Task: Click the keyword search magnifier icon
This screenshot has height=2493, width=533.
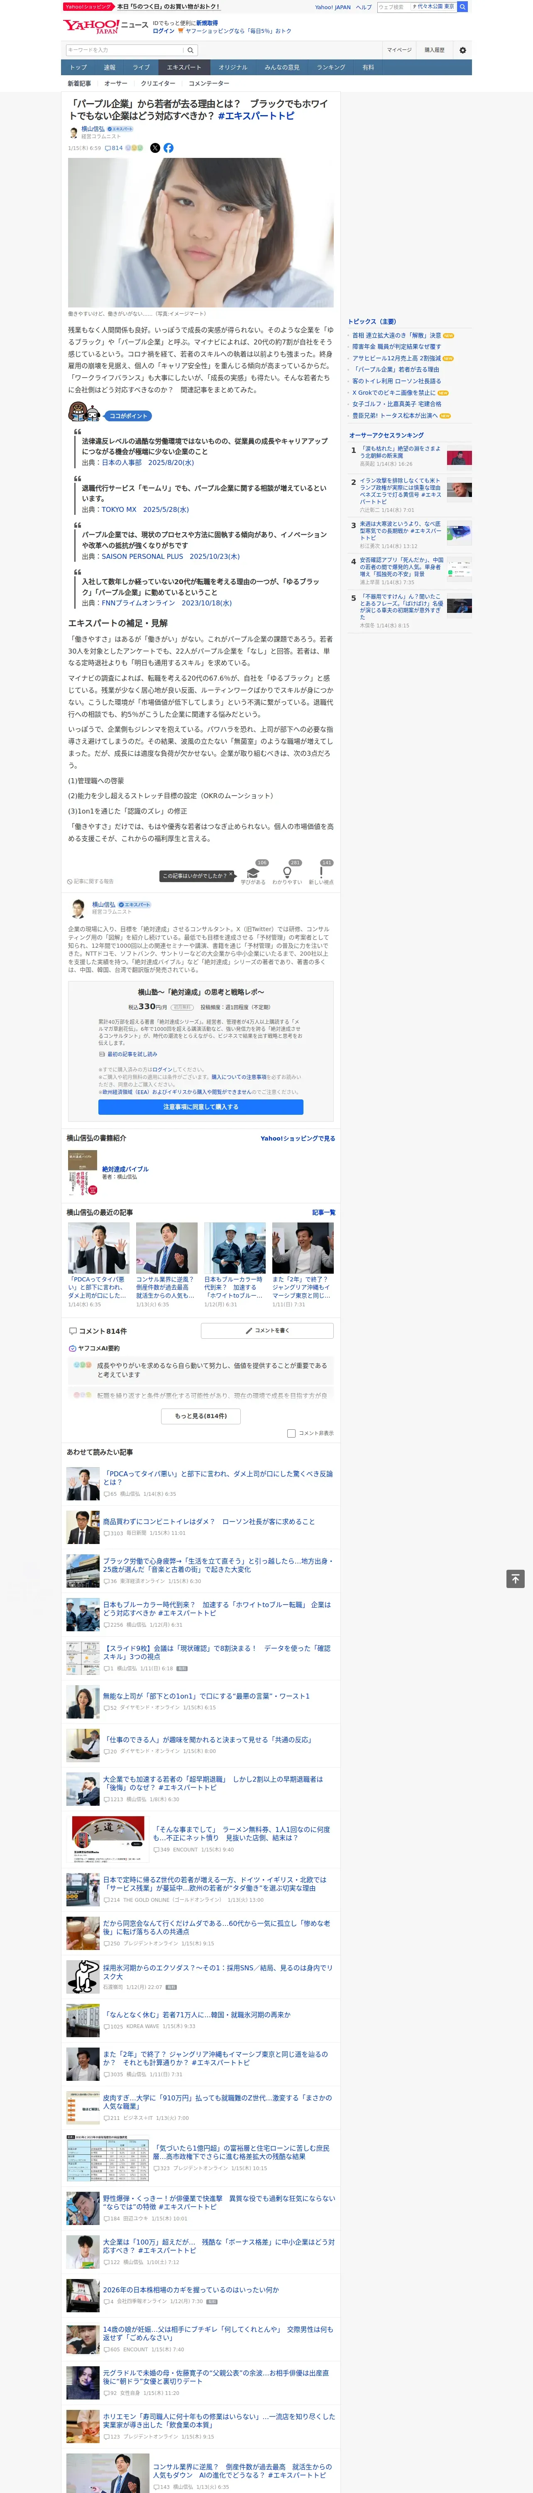Action: 191,49
